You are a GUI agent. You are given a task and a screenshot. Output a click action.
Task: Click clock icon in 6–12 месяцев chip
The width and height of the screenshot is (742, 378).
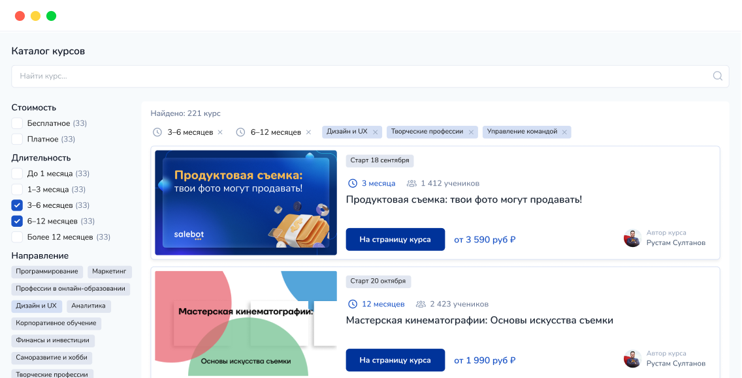coord(240,132)
